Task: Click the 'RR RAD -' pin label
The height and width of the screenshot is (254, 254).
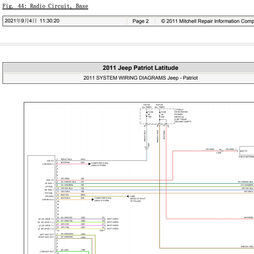Action: click(x=49, y=193)
